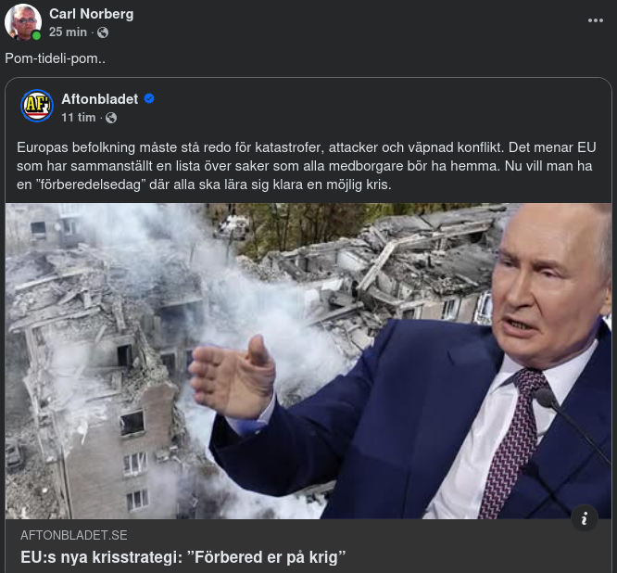The image size is (617, 573).
Task: Open Carl Norberg's profile picture
Action: click(22, 22)
